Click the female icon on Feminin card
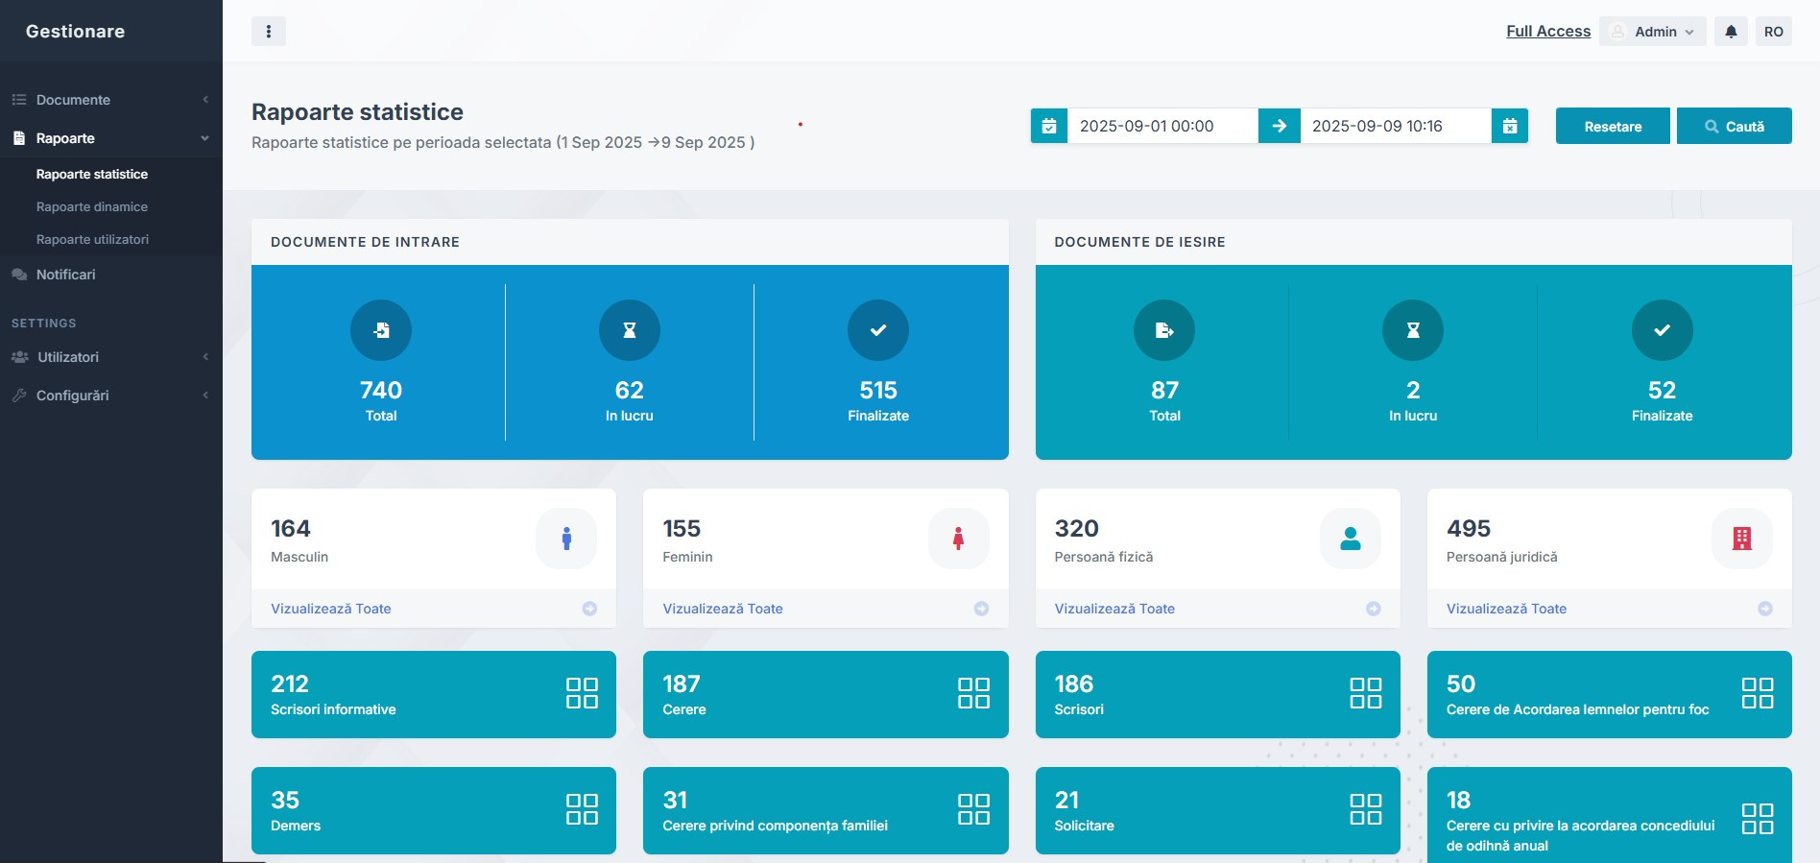1820x863 pixels. tap(958, 539)
